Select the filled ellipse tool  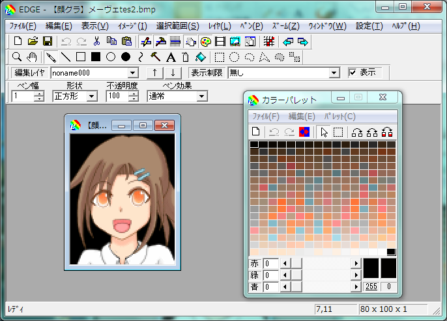(x=126, y=57)
